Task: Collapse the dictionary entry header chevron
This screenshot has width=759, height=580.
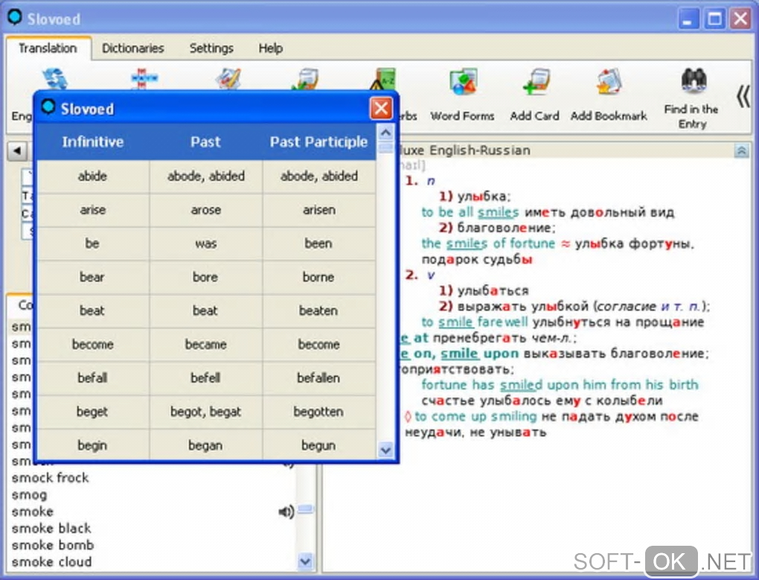Action: (741, 150)
